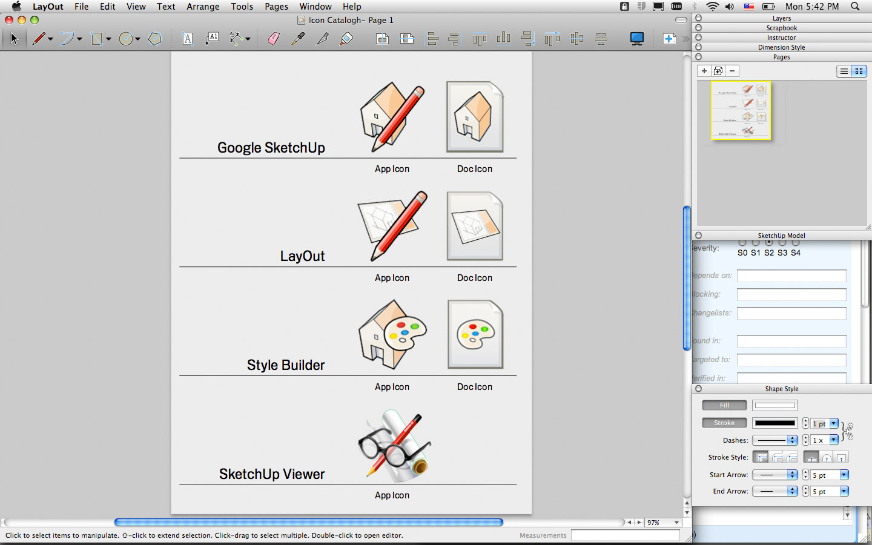Open the File menu
This screenshot has width=872, height=545.
click(x=82, y=6)
